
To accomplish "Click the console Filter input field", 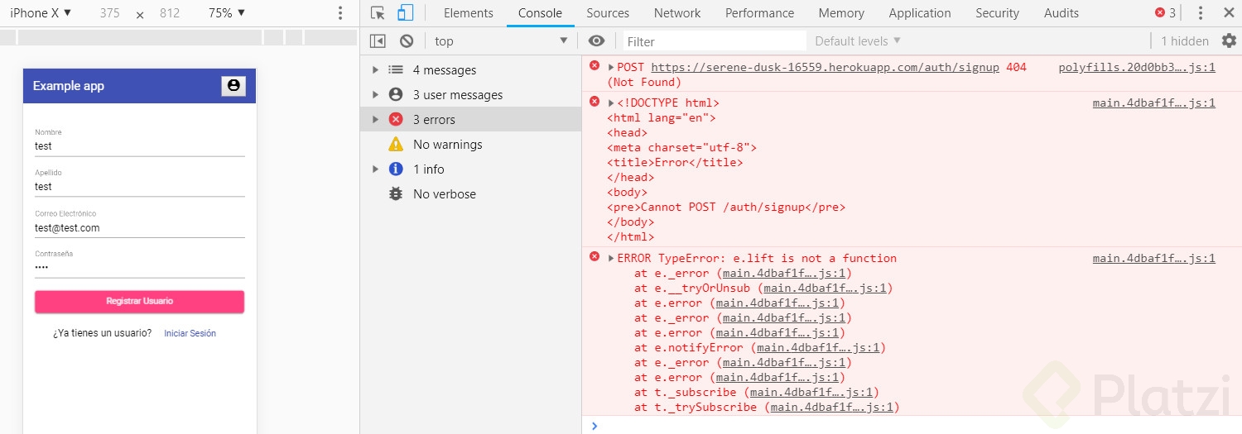I will (x=714, y=41).
